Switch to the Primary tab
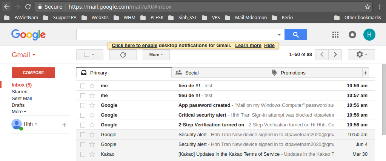This screenshot has width=386, height=161. pyautogui.click(x=124, y=73)
